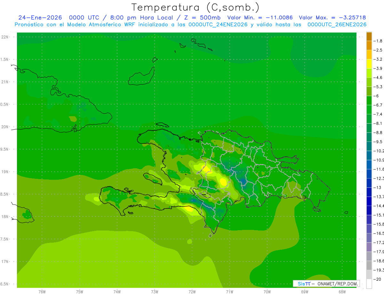Click the '73W' longitude label

point(155,292)
